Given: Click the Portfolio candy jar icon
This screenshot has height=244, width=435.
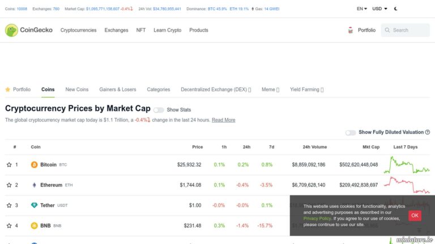Looking at the screenshot, I should (x=351, y=30).
